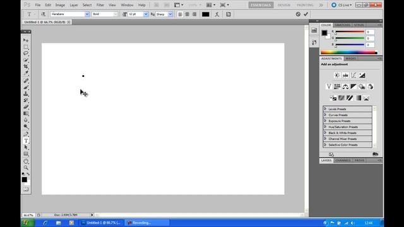Toggle Quick Mask mode

pyautogui.click(x=26, y=189)
